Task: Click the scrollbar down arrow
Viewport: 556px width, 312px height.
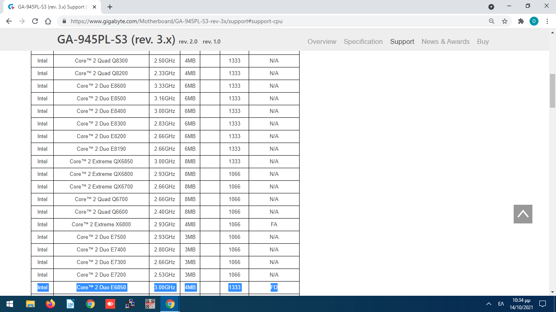Action: [553, 292]
